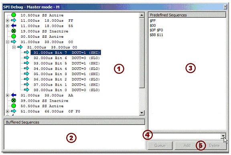Click the Queue button
Screen dimensions: 231x155
click(x=160, y=145)
